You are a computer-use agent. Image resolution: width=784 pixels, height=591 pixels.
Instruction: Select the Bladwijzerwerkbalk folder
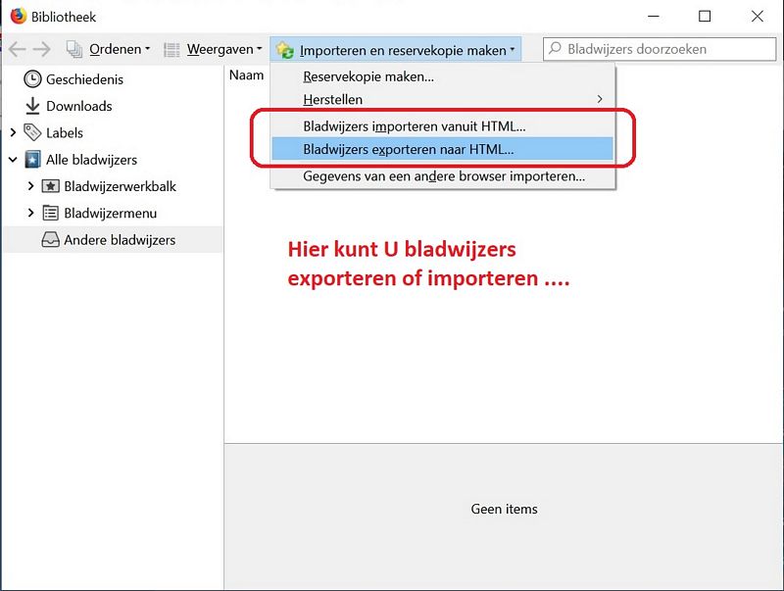click(120, 186)
